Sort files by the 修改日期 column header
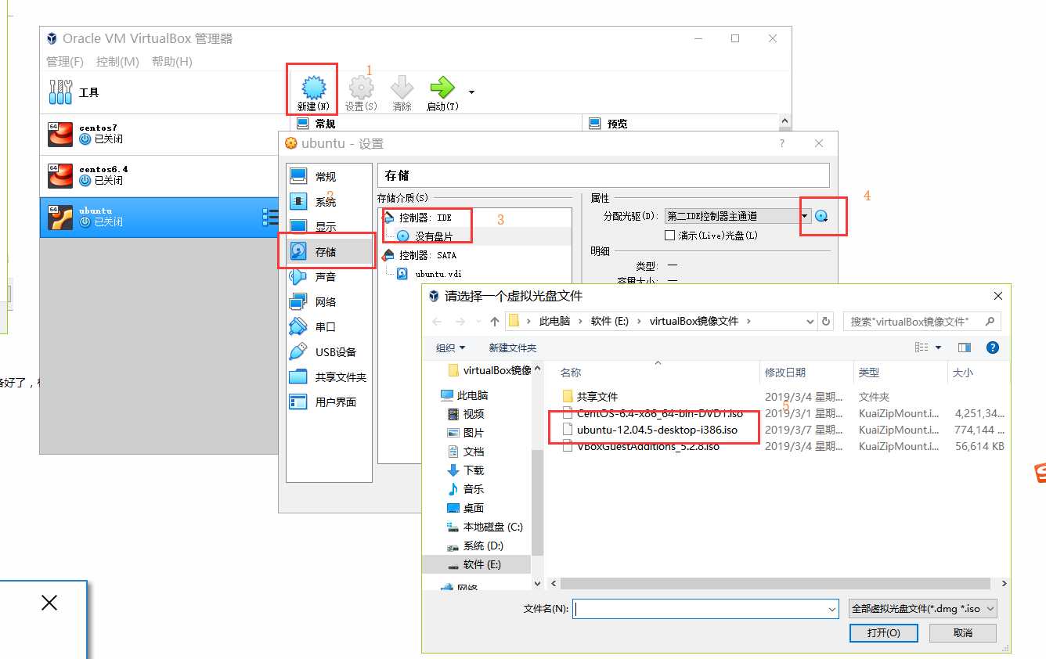Screen dimensions: 1046x659 [785, 373]
